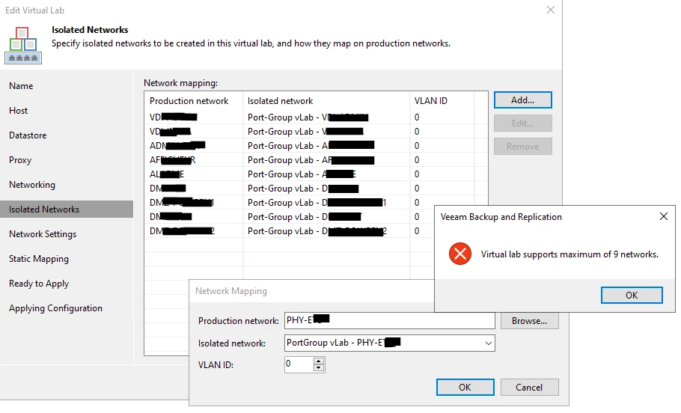The image size is (681, 413).
Task: Click the red error icon in Veeam dialog
Action: pyautogui.click(x=460, y=254)
